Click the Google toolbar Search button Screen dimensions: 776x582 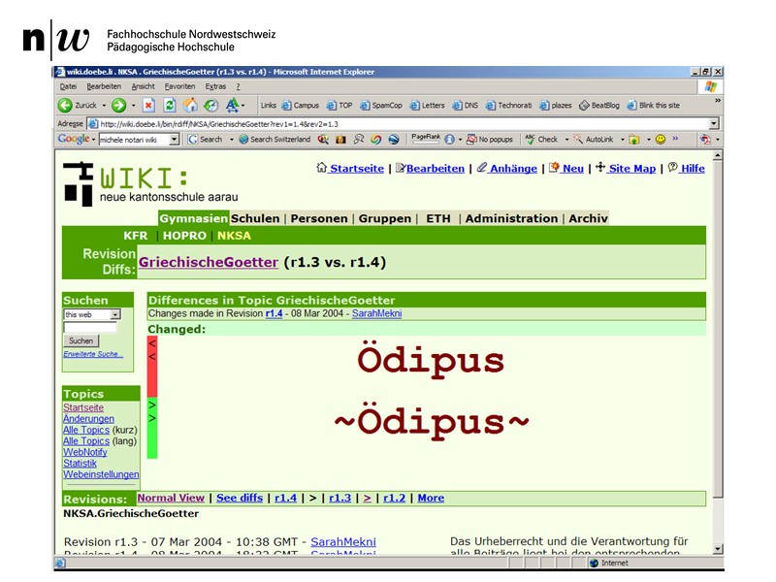pos(205,140)
